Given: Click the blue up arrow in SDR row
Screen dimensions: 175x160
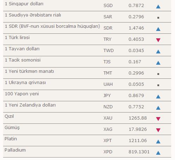Looking at the screenshot, I should tap(158, 29).
